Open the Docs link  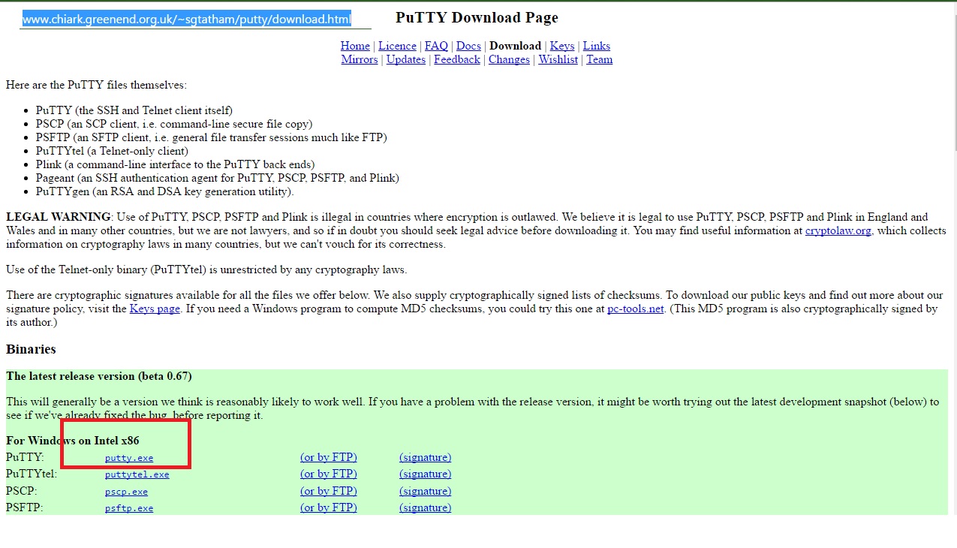468,46
